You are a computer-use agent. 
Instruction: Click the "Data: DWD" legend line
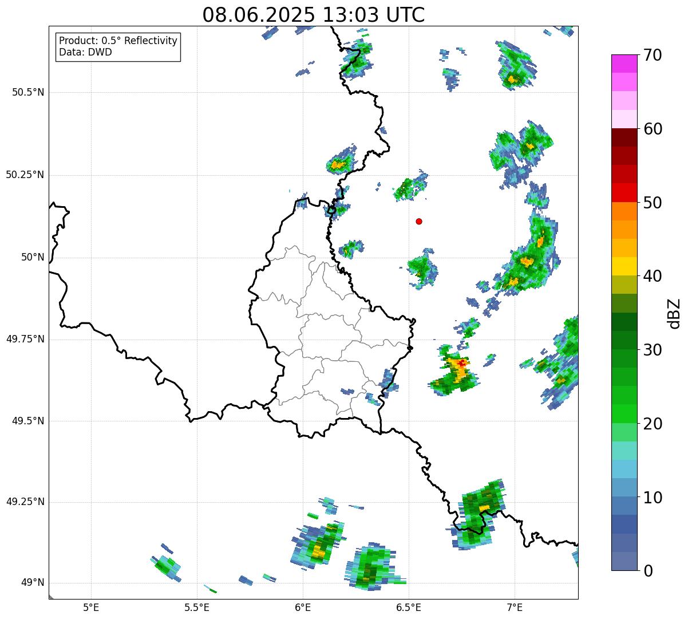(x=85, y=52)
